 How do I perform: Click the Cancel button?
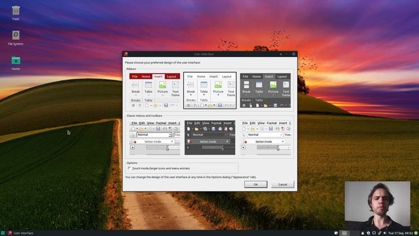[282, 184]
